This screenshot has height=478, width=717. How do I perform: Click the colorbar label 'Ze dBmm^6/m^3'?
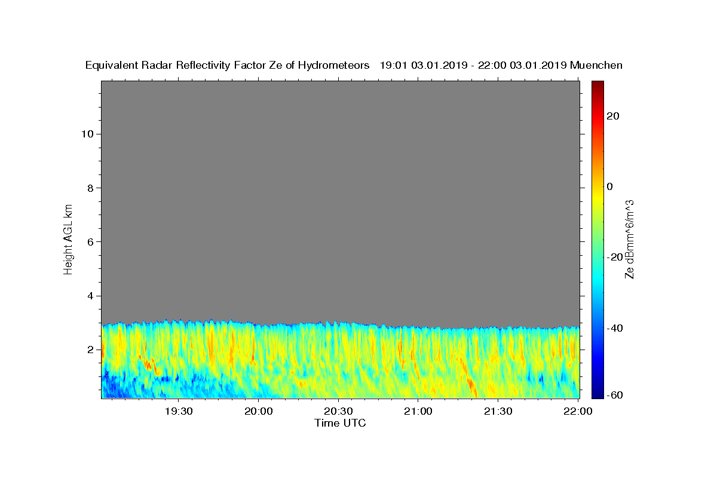click(629, 239)
